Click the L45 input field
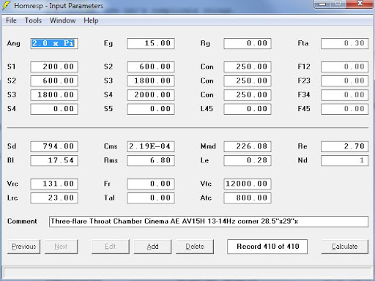 click(248, 109)
